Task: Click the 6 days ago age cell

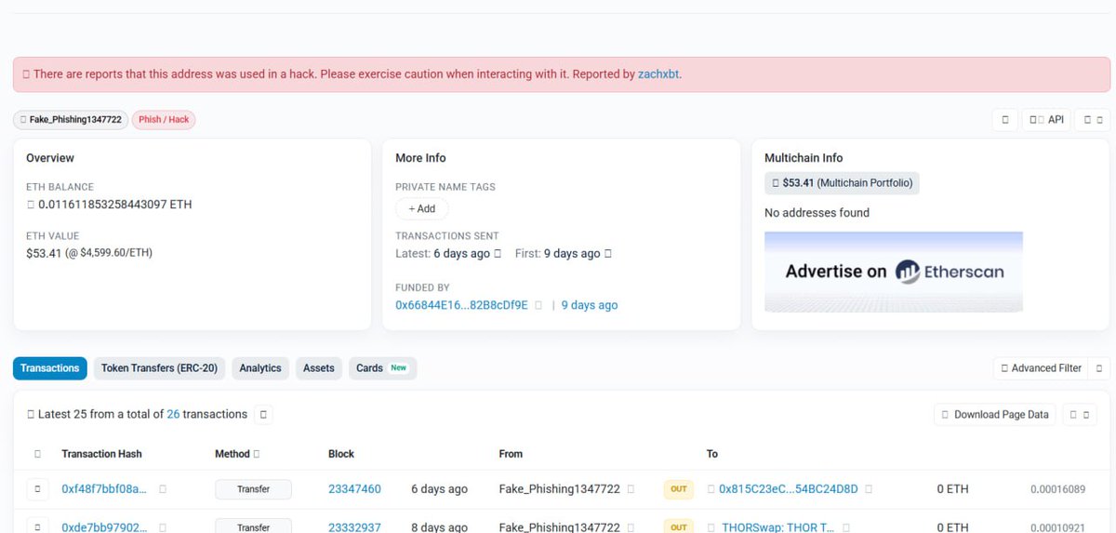Action: (439, 489)
